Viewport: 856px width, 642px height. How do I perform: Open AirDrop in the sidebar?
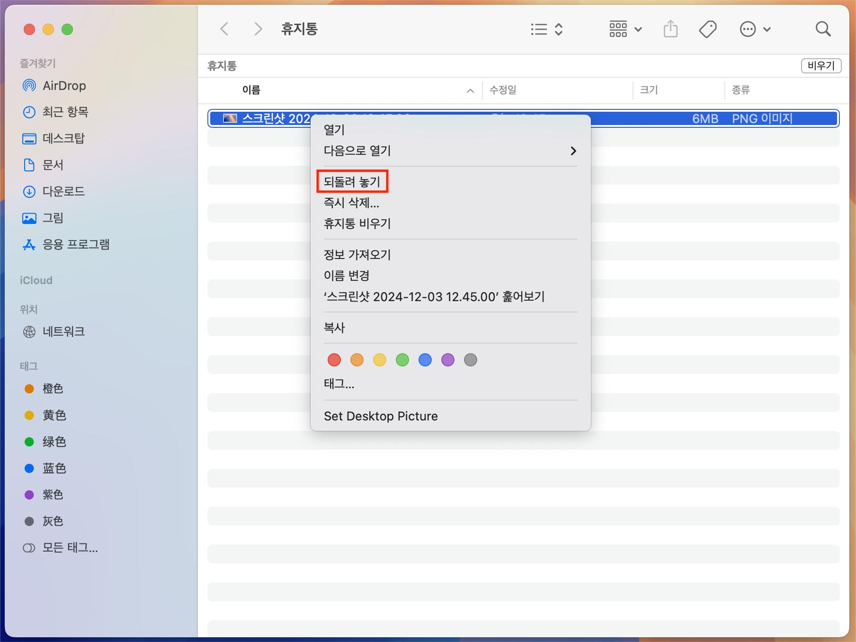pyautogui.click(x=64, y=86)
